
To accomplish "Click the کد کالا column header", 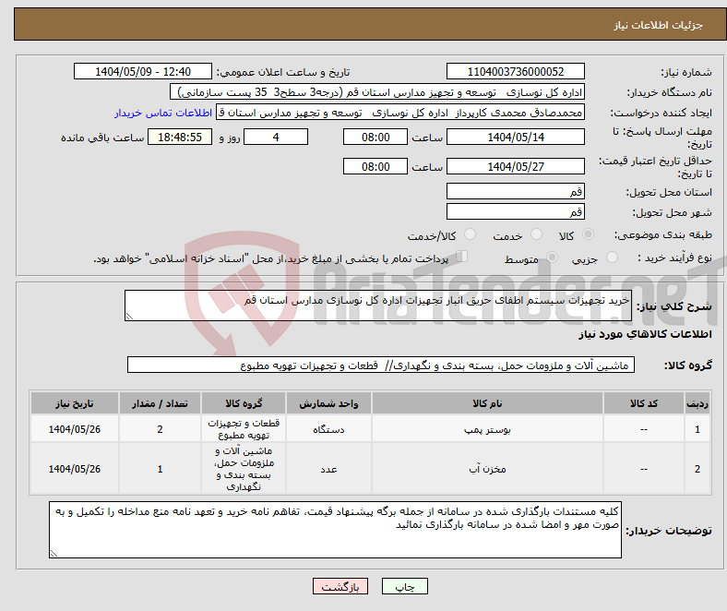I will pyautogui.click(x=644, y=403).
